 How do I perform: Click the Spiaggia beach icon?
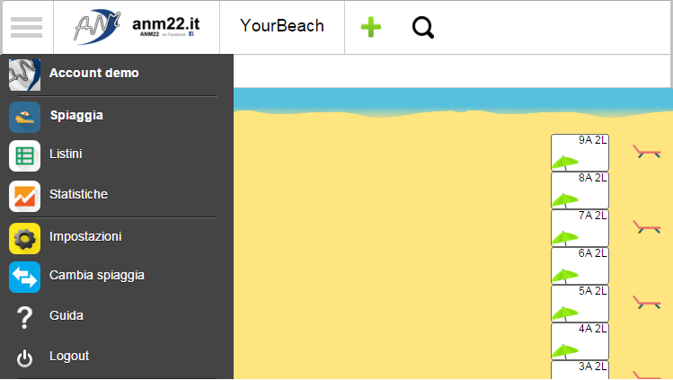[x=25, y=117]
